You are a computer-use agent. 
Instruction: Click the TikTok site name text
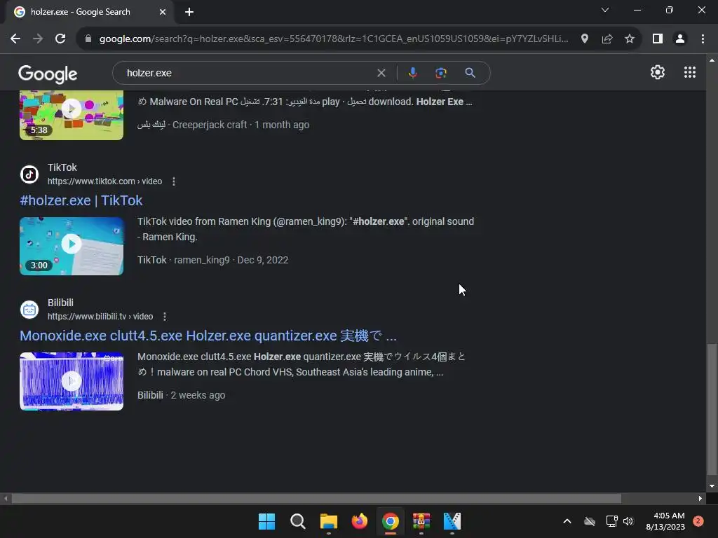point(62,167)
